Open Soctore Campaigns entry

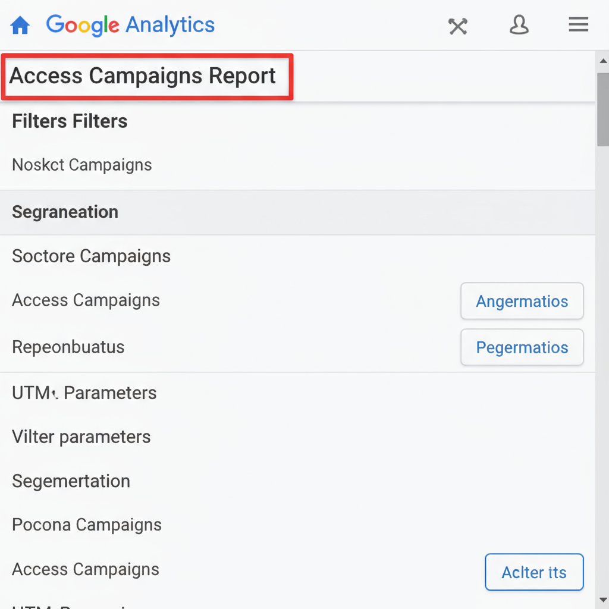tap(91, 256)
